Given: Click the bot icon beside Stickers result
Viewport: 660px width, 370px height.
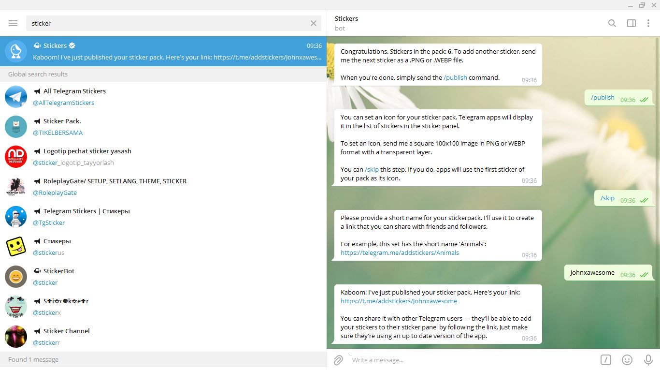Looking at the screenshot, I should [x=37, y=45].
